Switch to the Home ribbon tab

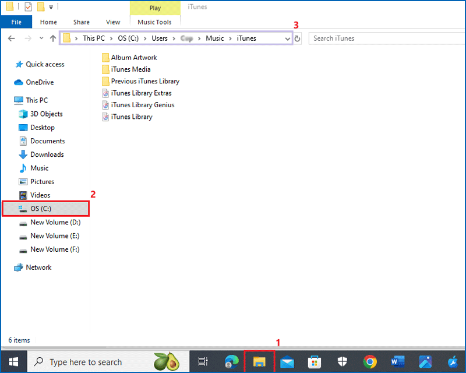(x=48, y=22)
